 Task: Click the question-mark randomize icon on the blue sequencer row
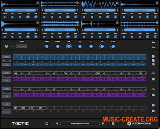tap(153, 56)
